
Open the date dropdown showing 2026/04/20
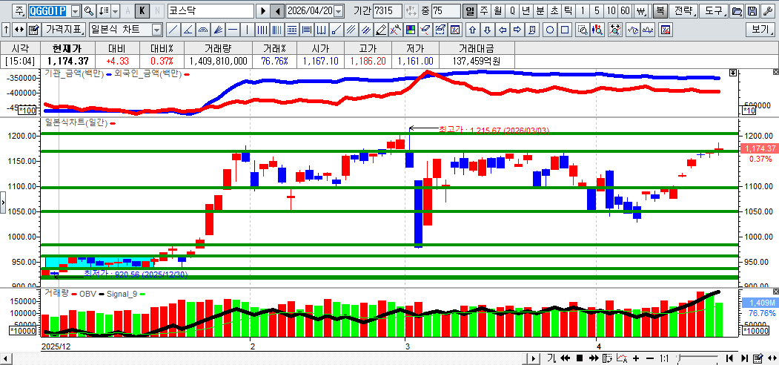339,11
